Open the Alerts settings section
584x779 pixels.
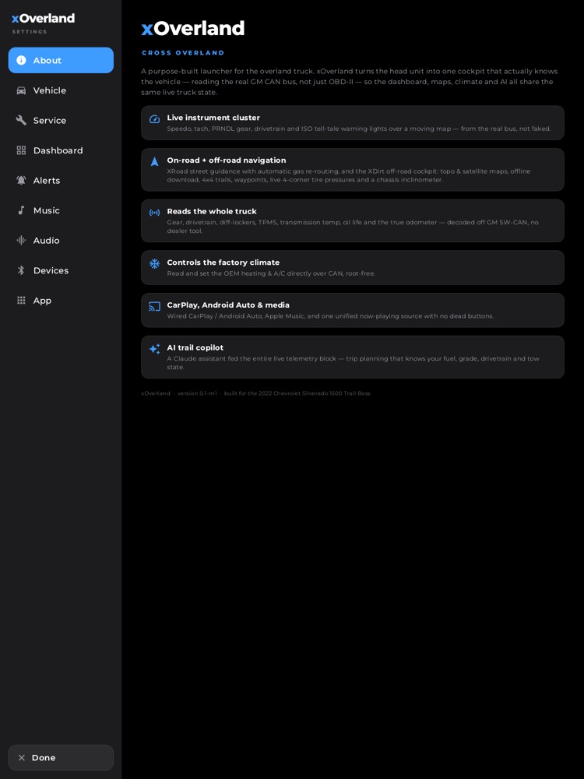point(61,181)
